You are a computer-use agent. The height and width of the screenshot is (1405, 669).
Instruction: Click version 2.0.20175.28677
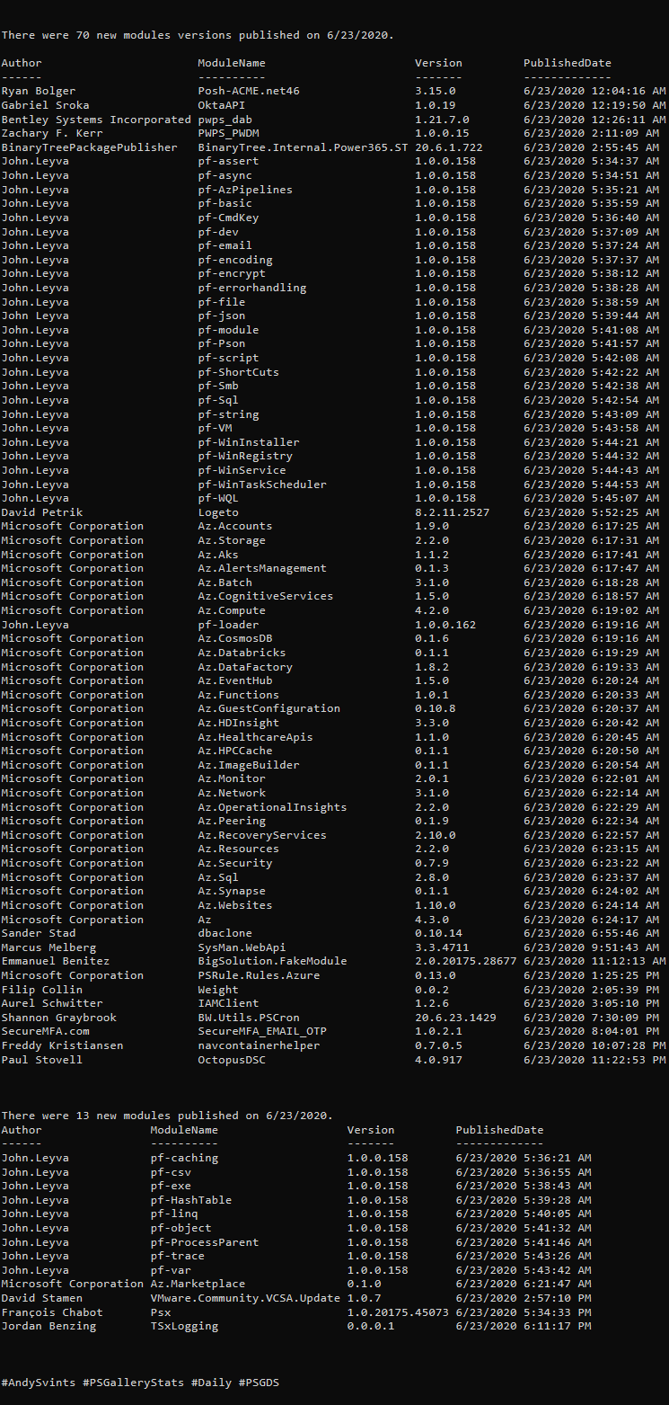click(466, 961)
